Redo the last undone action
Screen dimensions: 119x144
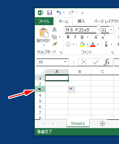pyautogui.click(x=72, y=12)
